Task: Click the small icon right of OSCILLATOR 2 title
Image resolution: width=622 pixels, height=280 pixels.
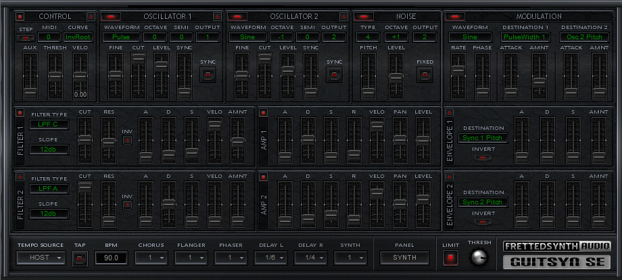Action: [x=344, y=17]
